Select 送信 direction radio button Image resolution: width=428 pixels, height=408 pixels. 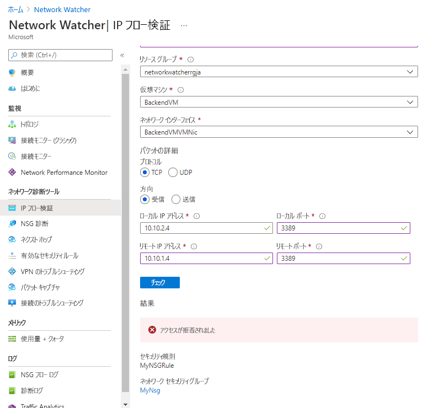tap(176, 200)
